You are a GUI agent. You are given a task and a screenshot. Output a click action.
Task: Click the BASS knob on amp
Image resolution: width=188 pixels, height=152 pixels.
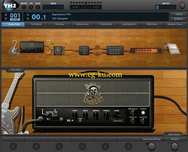click(85, 115)
